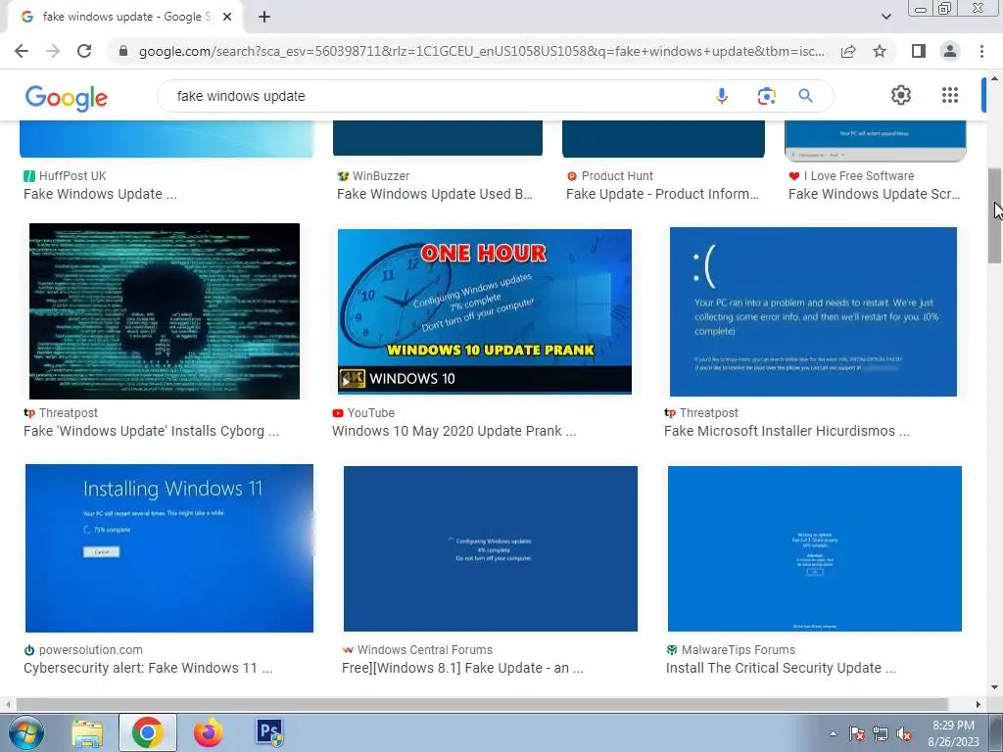
Task: Open a new tab
Action: (x=264, y=17)
